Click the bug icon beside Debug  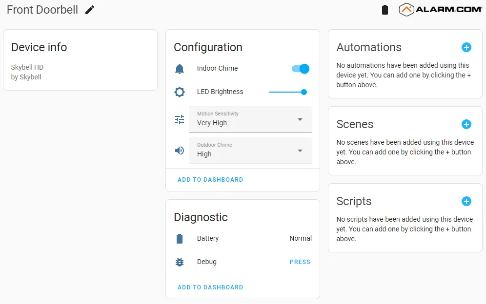(180, 262)
